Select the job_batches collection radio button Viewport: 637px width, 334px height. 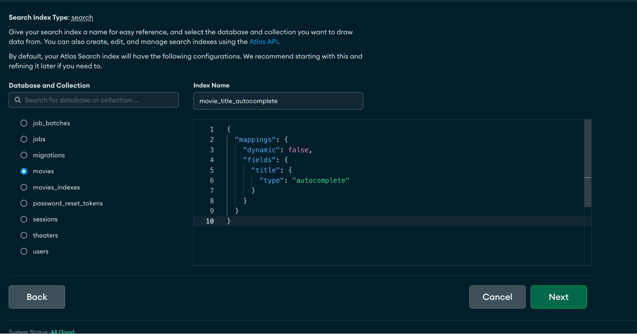pos(24,123)
